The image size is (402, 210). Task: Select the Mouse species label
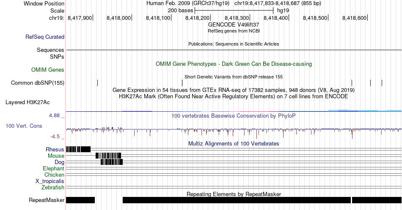point(56,156)
